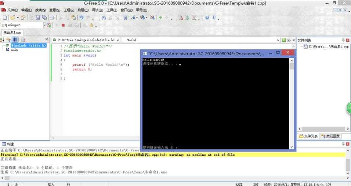Open the dropdown arrow next to Open icon

click(18, 18)
